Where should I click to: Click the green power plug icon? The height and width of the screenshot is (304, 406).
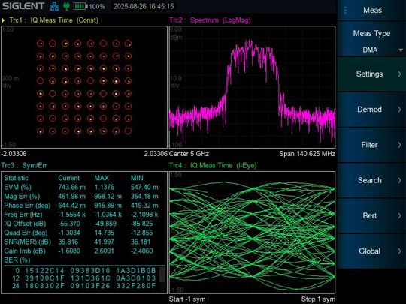coord(67,6)
